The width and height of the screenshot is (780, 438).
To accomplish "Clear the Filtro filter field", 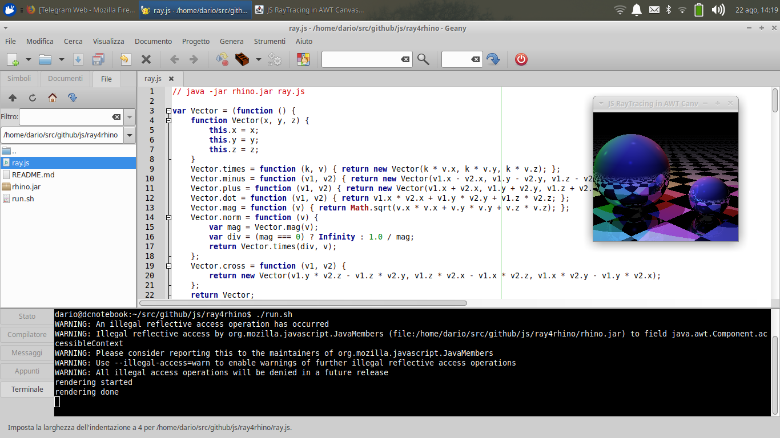I will pos(116,117).
